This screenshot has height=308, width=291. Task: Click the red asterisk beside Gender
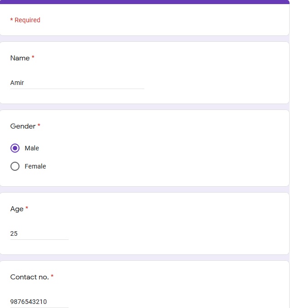click(39, 126)
